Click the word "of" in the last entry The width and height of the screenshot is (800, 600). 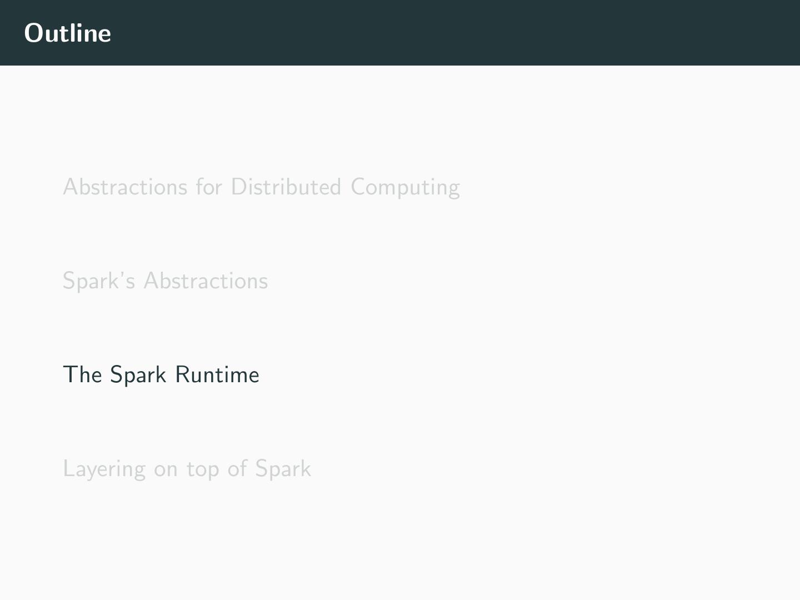[237, 469]
